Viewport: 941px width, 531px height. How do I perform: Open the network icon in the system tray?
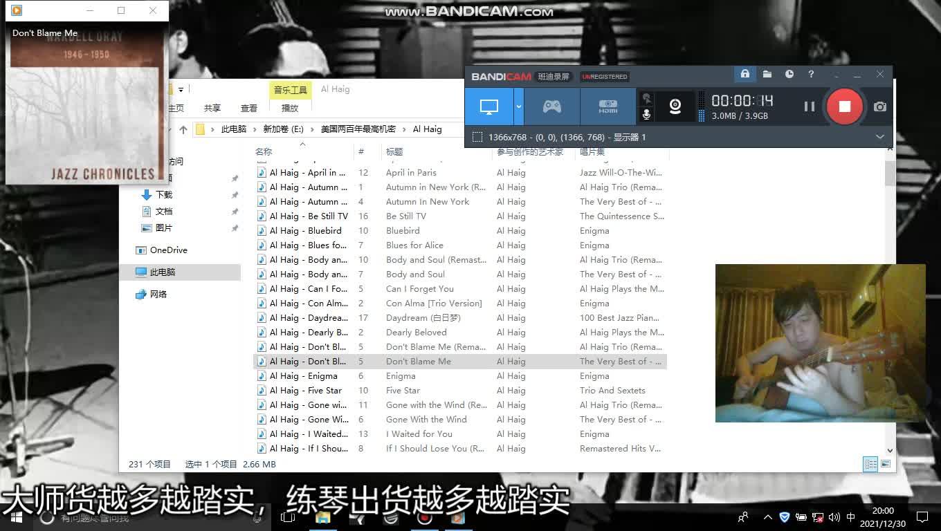[x=817, y=516]
